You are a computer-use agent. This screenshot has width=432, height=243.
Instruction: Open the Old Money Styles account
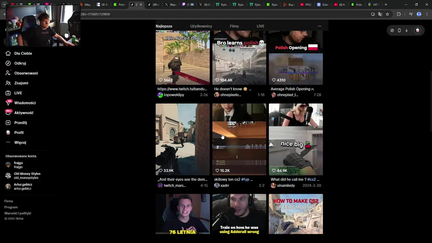pos(23,175)
